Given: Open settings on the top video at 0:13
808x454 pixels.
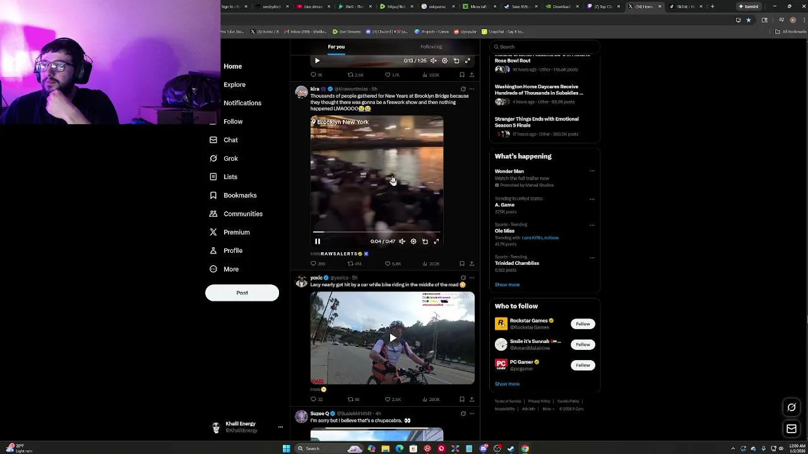Looking at the screenshot, I should (444, 61).
